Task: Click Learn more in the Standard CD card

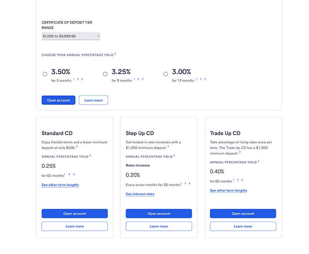Action: pos(75,226)
